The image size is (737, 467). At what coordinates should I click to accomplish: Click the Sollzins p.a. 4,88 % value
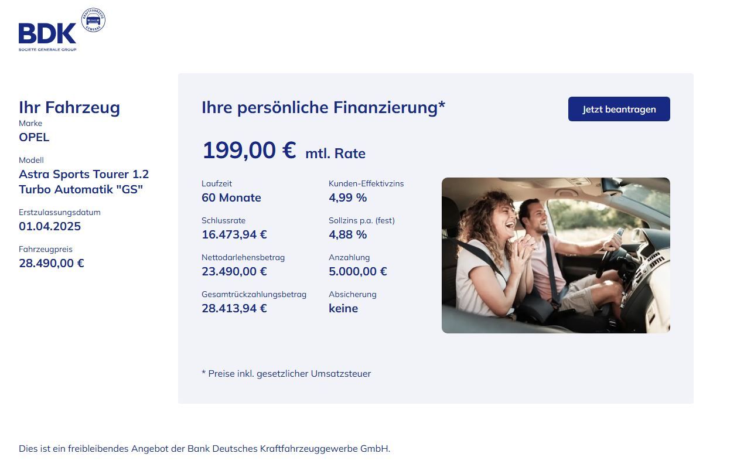(348, 234)
